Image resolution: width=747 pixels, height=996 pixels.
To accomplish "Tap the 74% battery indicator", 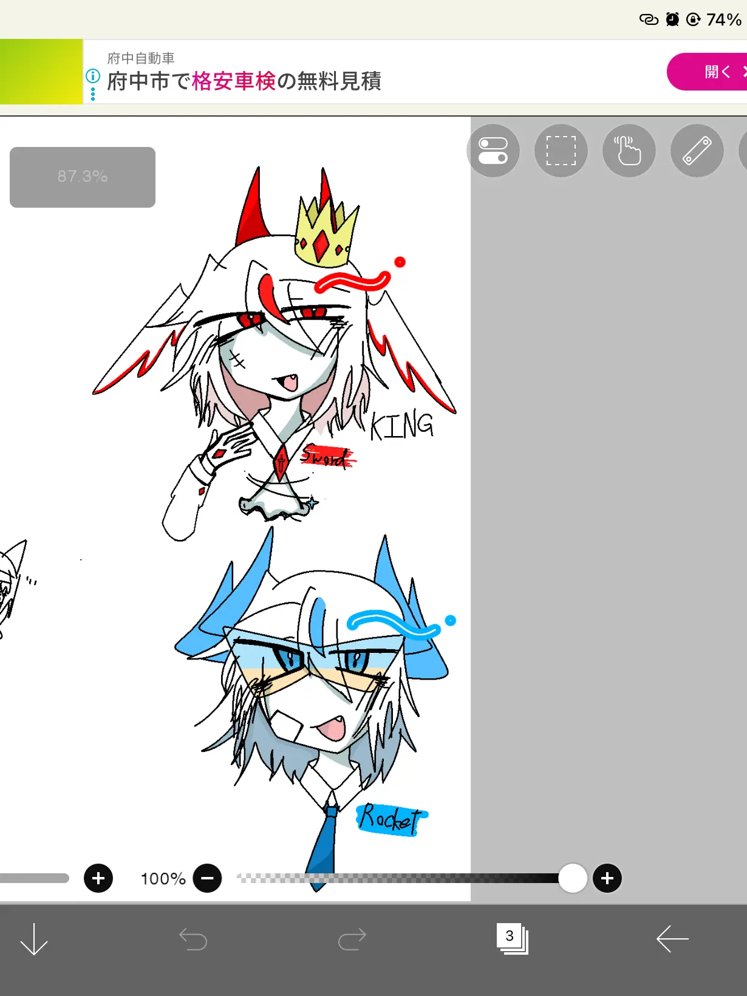I will point(724,19).
